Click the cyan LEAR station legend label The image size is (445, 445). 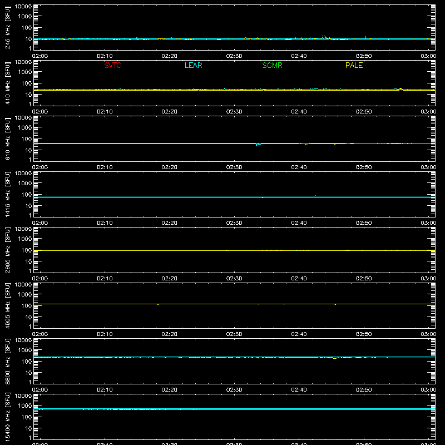tap(193, 65)
